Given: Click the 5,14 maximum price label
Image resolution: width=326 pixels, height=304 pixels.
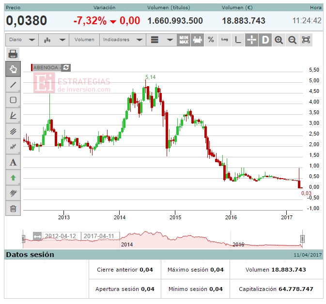Looking at the screenshot, I should 150,77.
